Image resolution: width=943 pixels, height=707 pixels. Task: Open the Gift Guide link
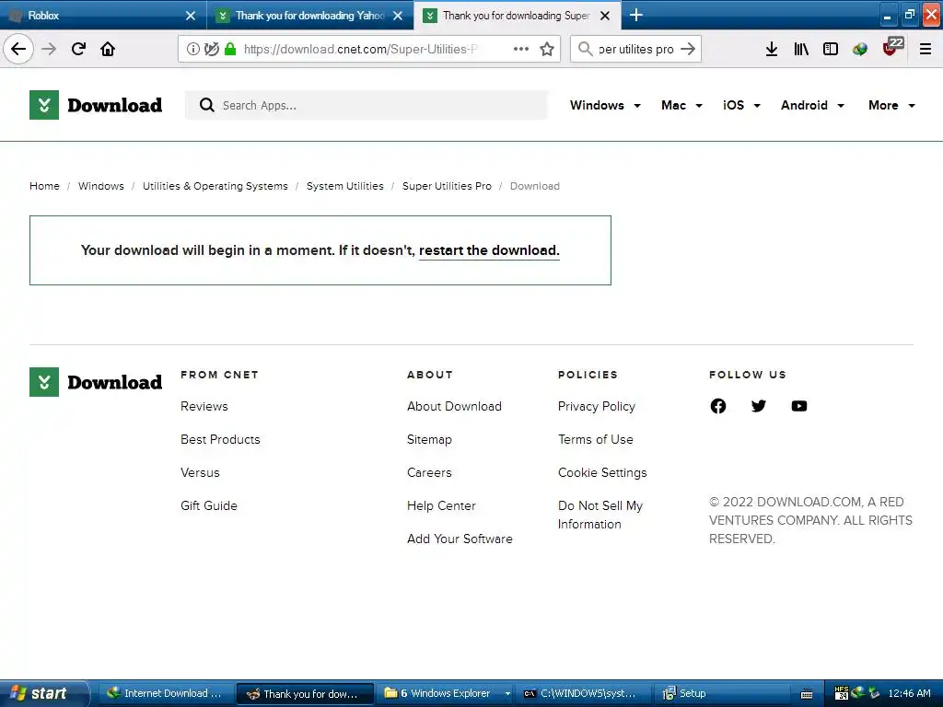tap(209, 505)
